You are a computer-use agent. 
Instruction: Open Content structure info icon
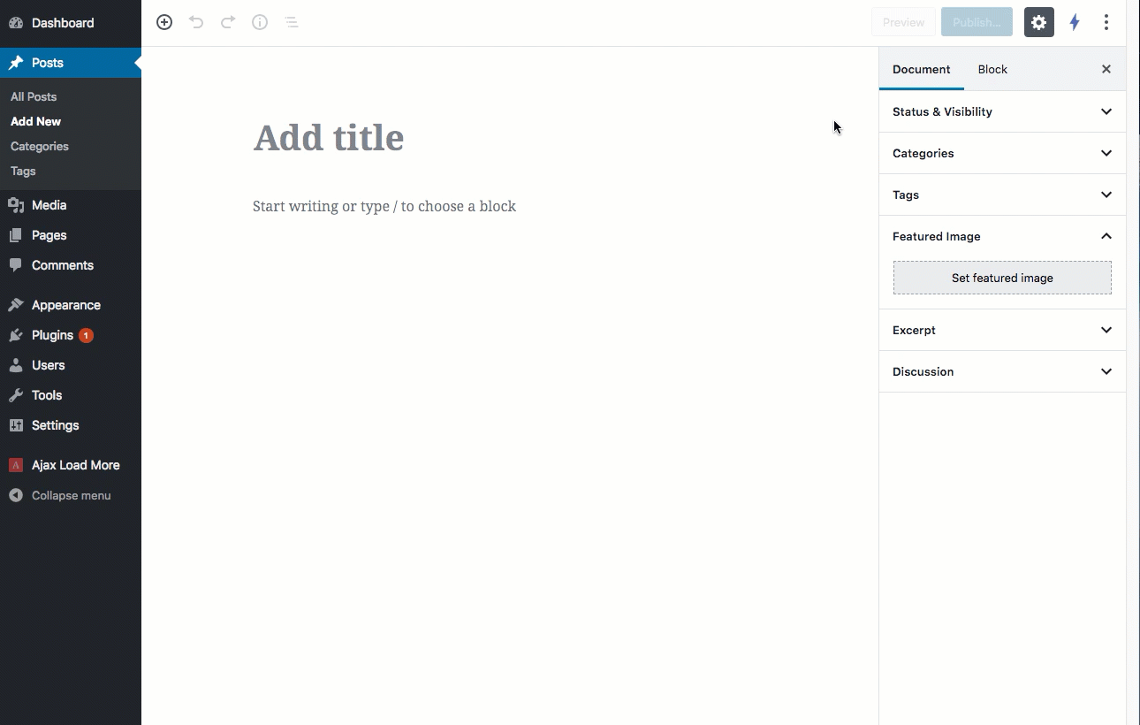tap(260, 22)
